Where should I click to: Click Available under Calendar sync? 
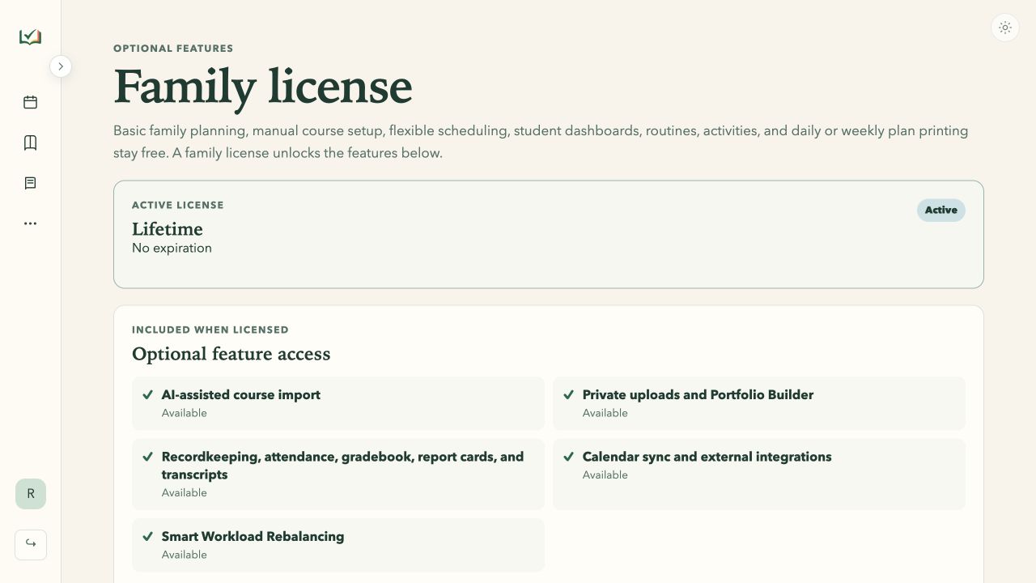(605, 475)
